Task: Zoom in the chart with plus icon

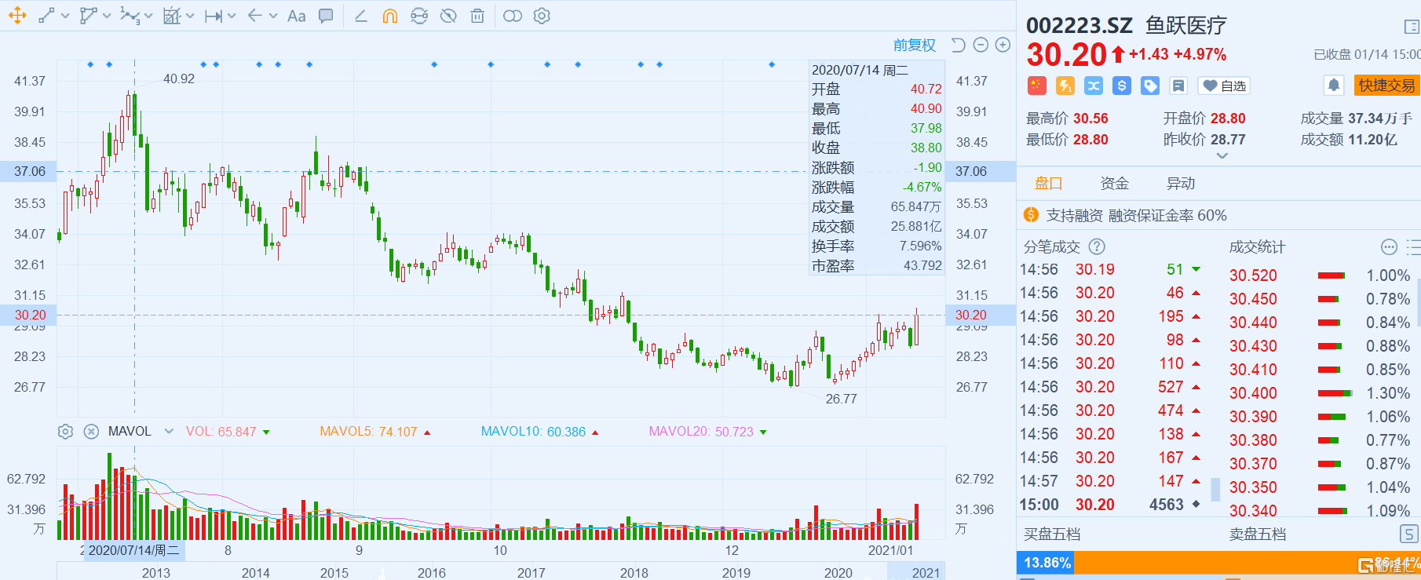Action: pyautogui.click(x=1003, y=45)
